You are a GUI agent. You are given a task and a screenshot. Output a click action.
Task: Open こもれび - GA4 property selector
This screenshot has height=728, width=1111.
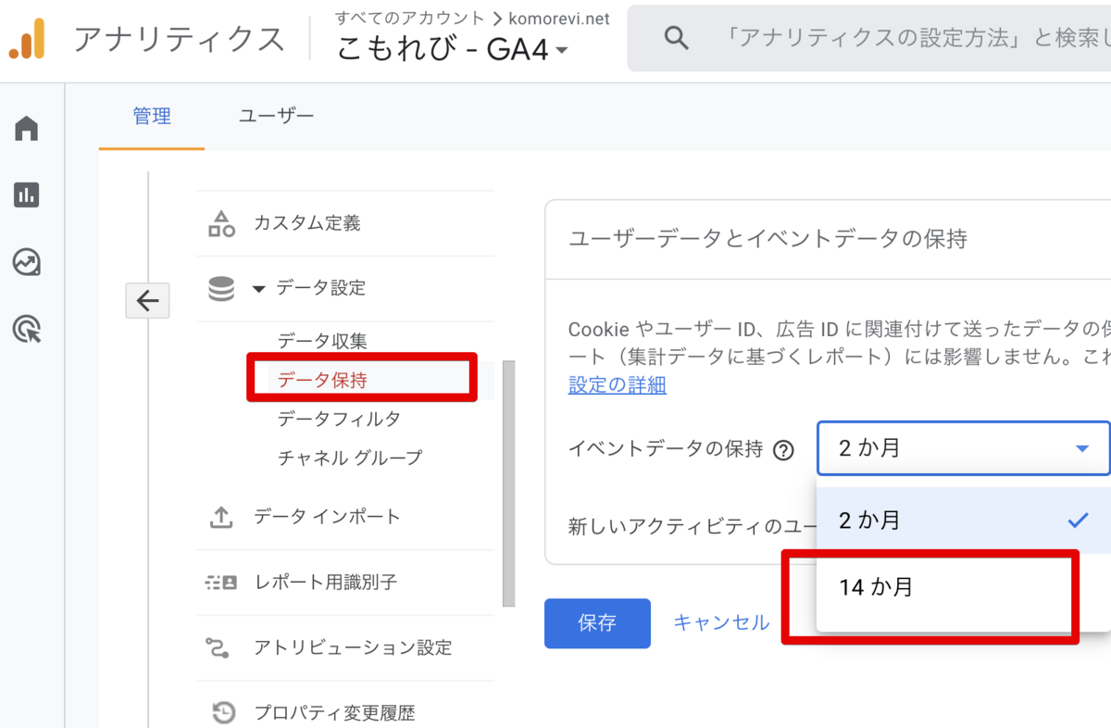click(x=453, y=49)
